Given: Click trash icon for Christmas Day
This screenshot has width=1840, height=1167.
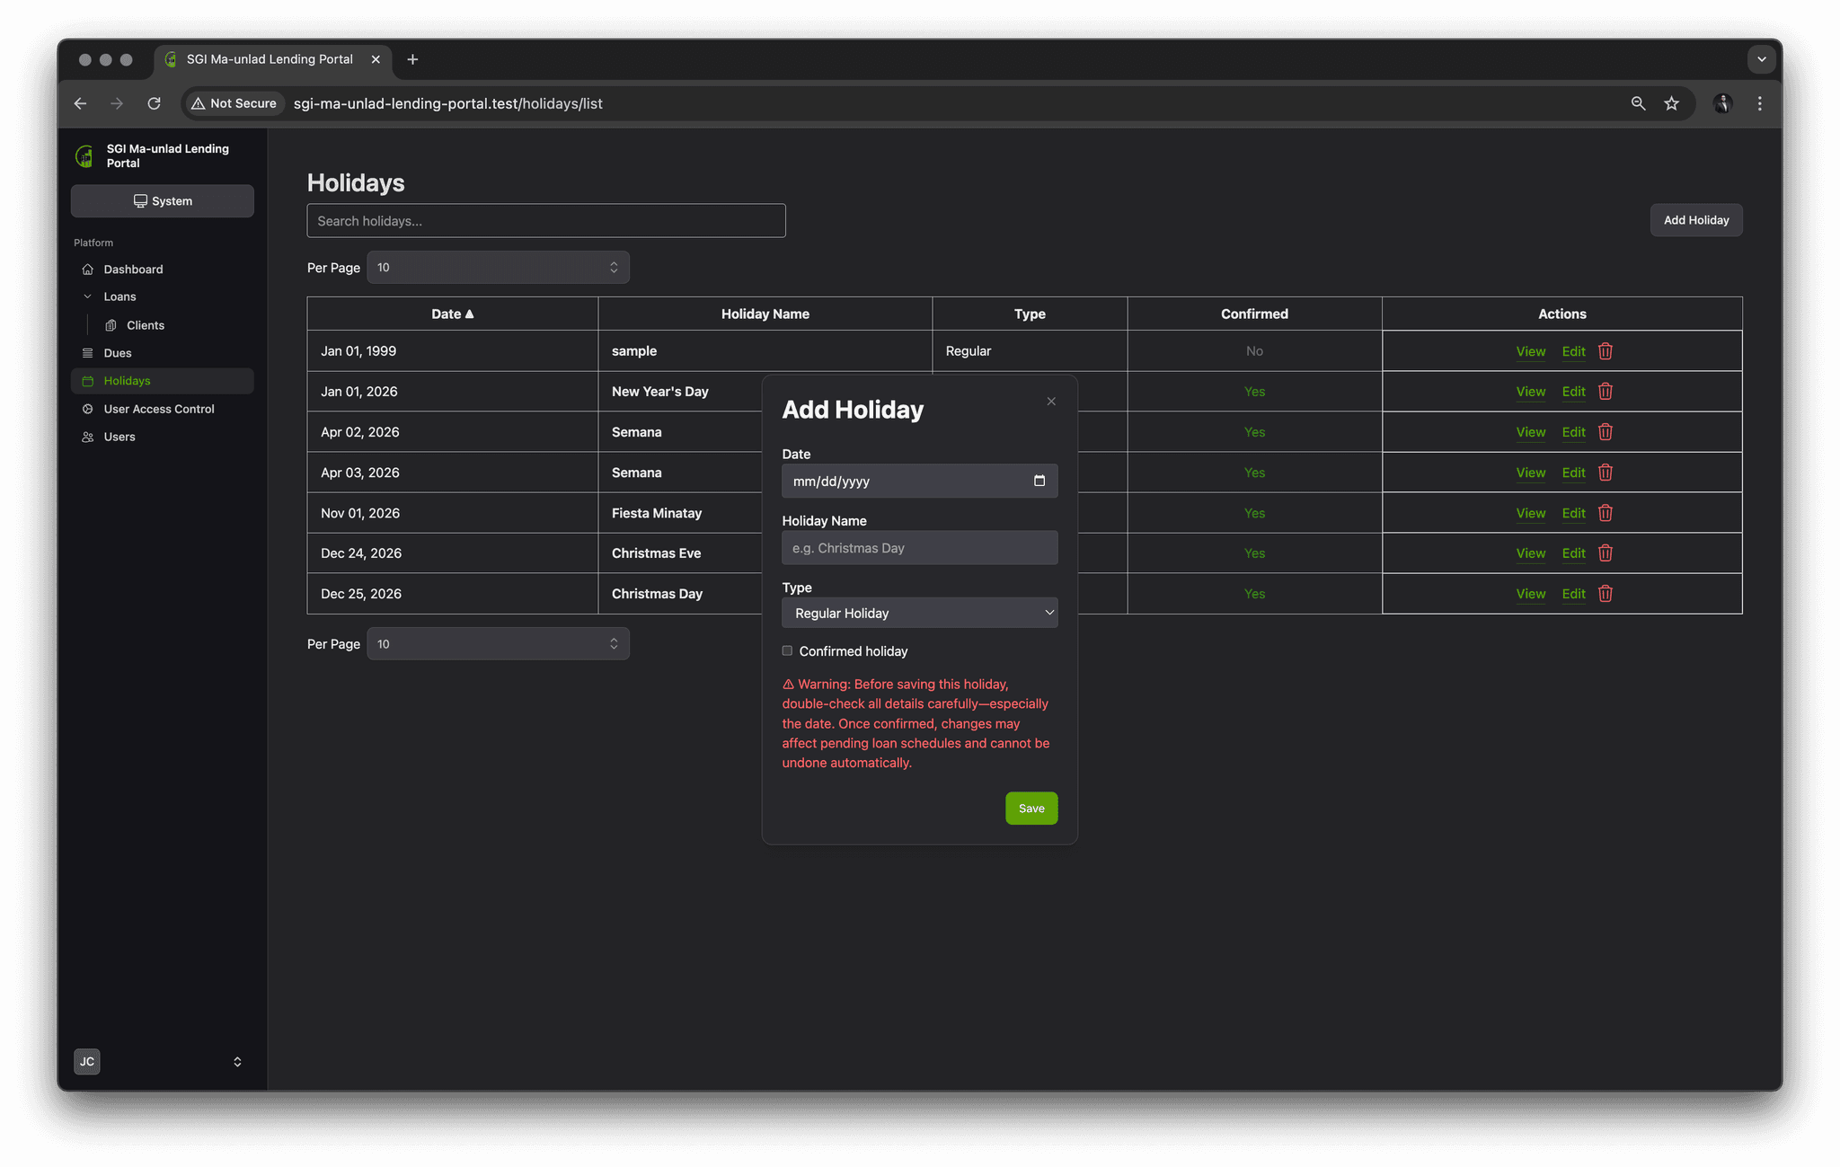Looking at the screenshot, I should pos(1606,594).
